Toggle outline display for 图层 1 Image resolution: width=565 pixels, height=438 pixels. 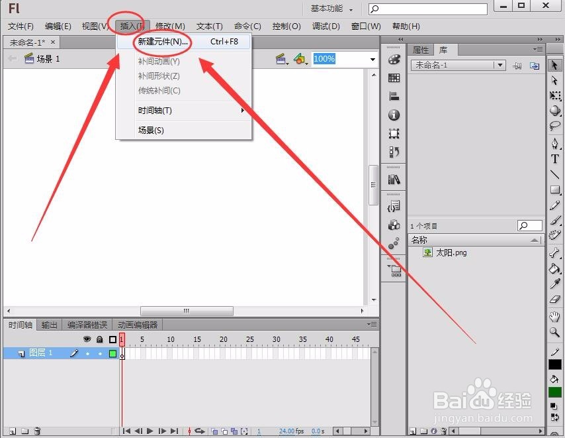coord(112,353)
